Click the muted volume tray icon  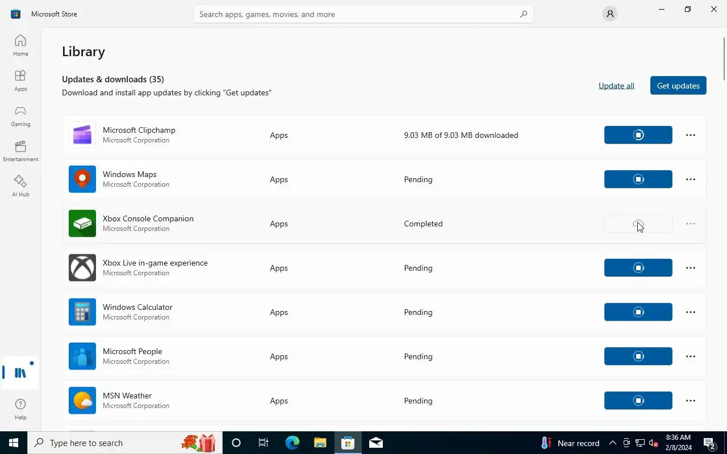click(x=653, y=443)
